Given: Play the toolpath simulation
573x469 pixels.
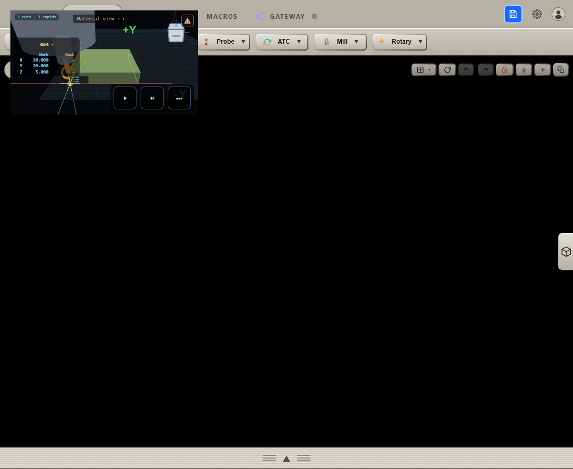Looking at the screenshot, I should [125, 98].
